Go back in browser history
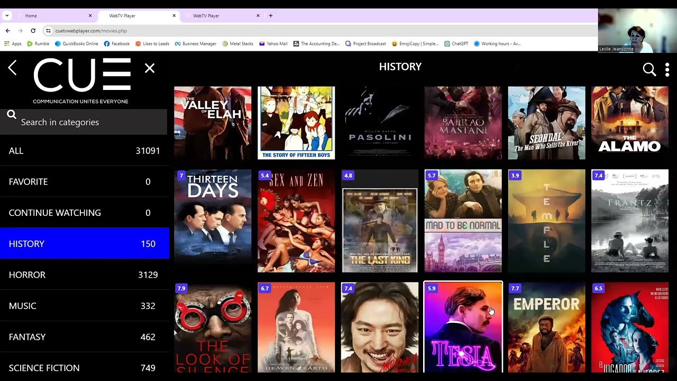 [x=7, y=31]
